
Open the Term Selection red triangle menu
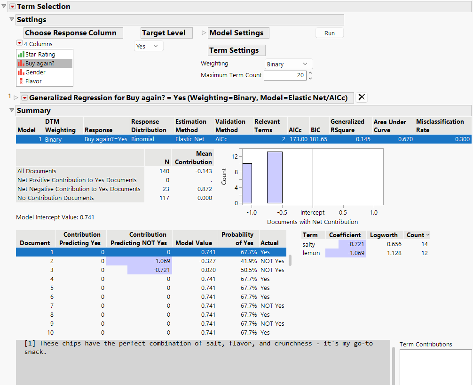[x=12, y=7]
